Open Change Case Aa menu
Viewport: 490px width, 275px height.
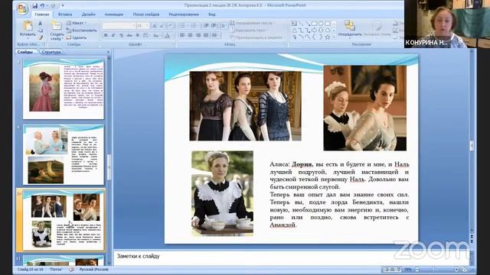pos(156,36)
